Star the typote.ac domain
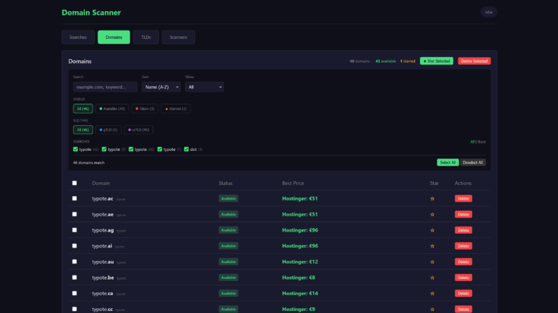This screenshot has height=313, width=558. (432, 199)
